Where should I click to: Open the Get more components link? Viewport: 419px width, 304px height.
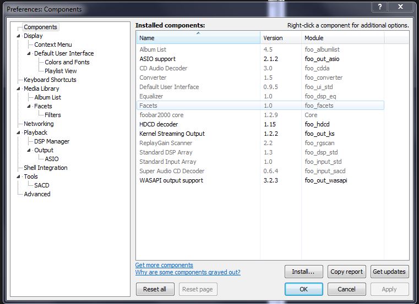point(164,265)
